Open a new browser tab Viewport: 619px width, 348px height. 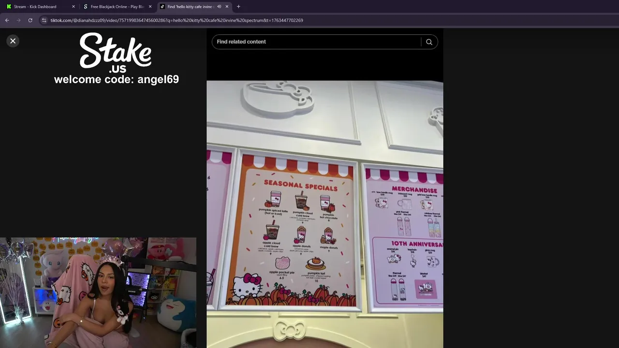[x=238, y=7]
